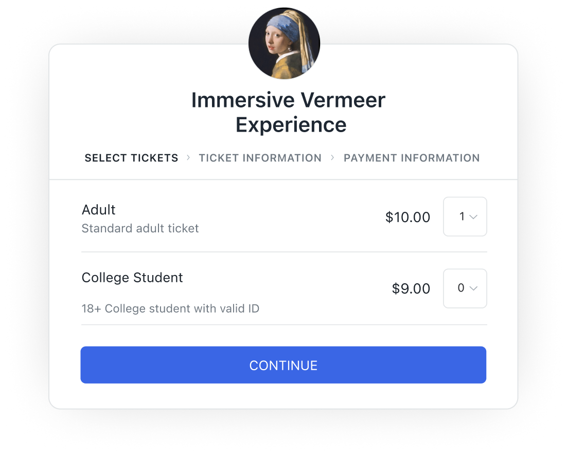
Task: Click the 18+ College student valid ID text
Action: pos(170,308)
